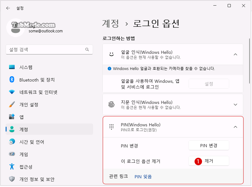Click the gaming controller icon
Image resolution: width=252 pixels, height=187 pixels.
pos(12,154)
